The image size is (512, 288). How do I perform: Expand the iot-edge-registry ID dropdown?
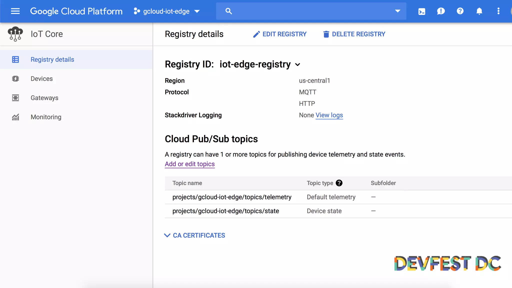[x=297, y=64]
